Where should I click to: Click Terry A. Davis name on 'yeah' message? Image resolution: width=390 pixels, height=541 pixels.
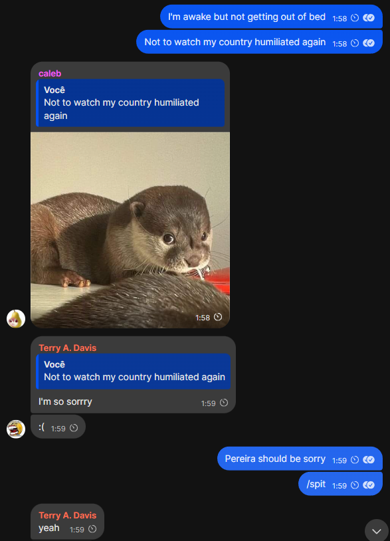coord(68,515)
